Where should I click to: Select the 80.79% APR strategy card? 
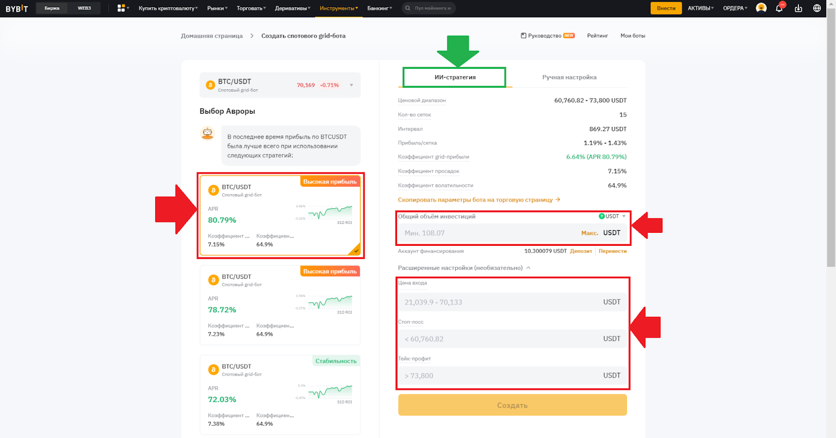click(280, 216)
